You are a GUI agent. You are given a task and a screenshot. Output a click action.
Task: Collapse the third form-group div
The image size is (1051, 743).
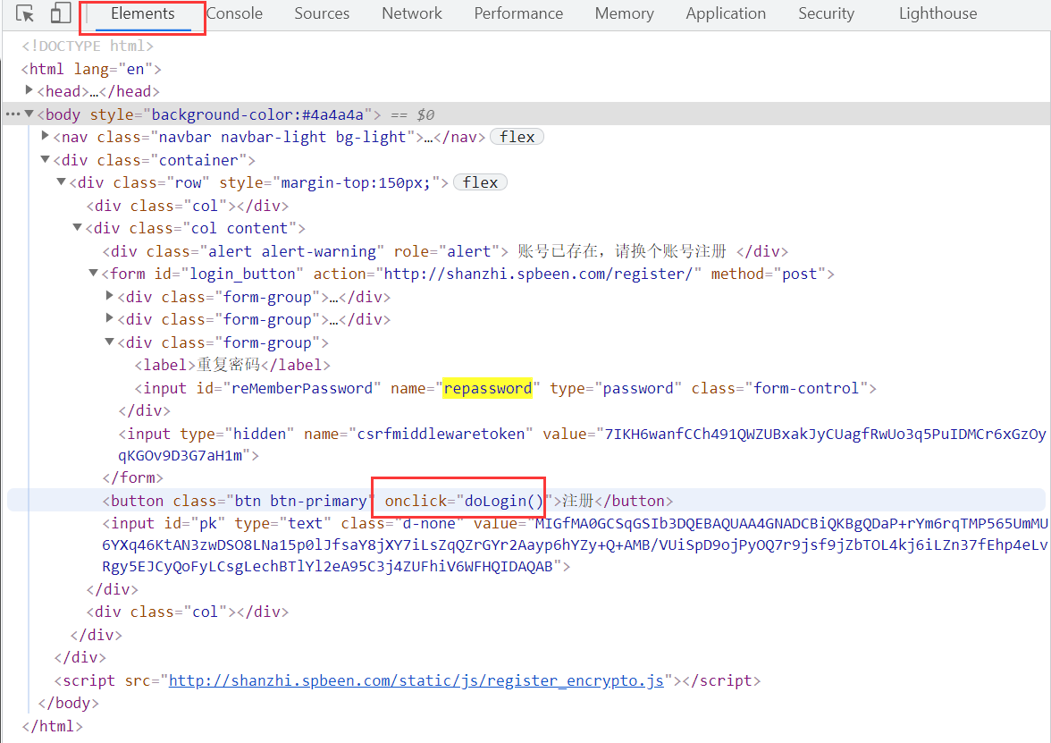pyautogui.click(x=109, y=342)
